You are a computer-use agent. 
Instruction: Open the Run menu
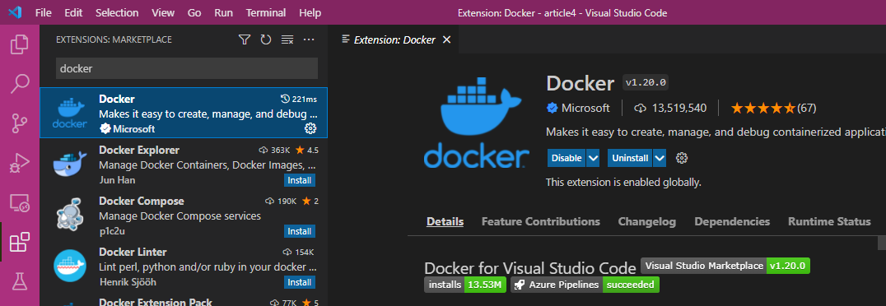point(224,12)
